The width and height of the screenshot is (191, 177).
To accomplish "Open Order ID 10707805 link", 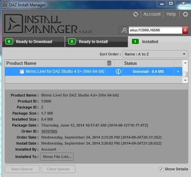I will (x=49, y=131).
